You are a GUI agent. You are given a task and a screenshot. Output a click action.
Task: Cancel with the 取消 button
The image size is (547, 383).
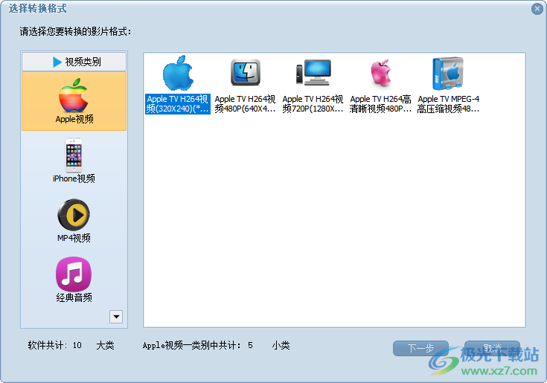[x=492, y=348]
